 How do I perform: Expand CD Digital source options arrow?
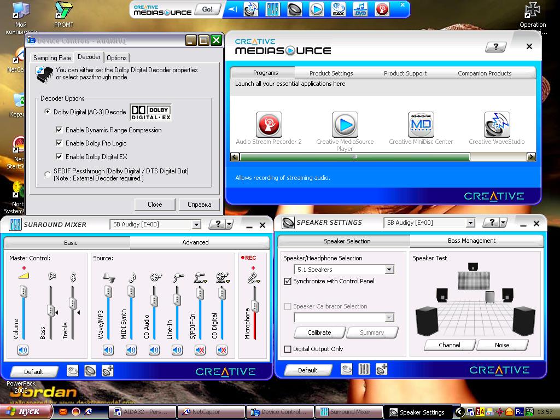coord(227,282)
